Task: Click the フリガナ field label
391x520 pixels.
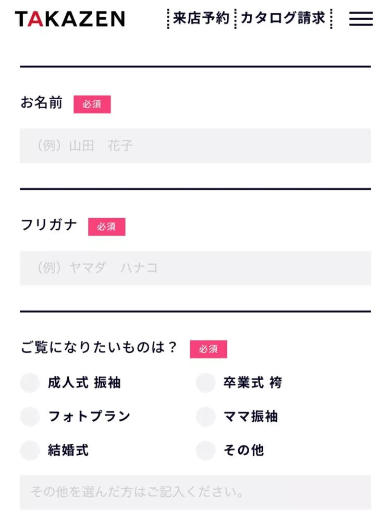Action: (x=49, y=225)
